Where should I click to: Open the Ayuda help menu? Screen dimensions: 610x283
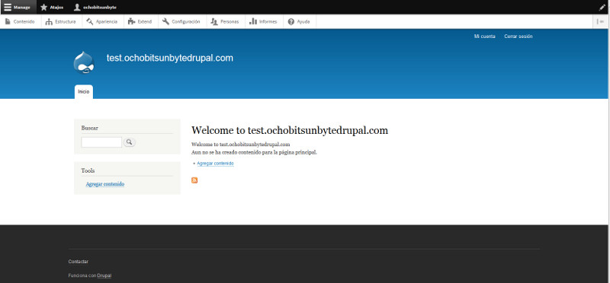(x=299, y=22)
